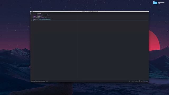
Task: Click the 'from bs4 import BeautifulSoup' code line
Action: pos(41,15)
